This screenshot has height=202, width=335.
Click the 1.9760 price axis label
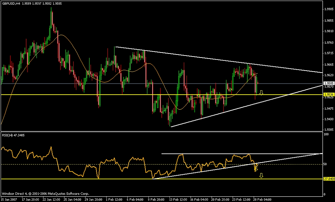point(329,43)
